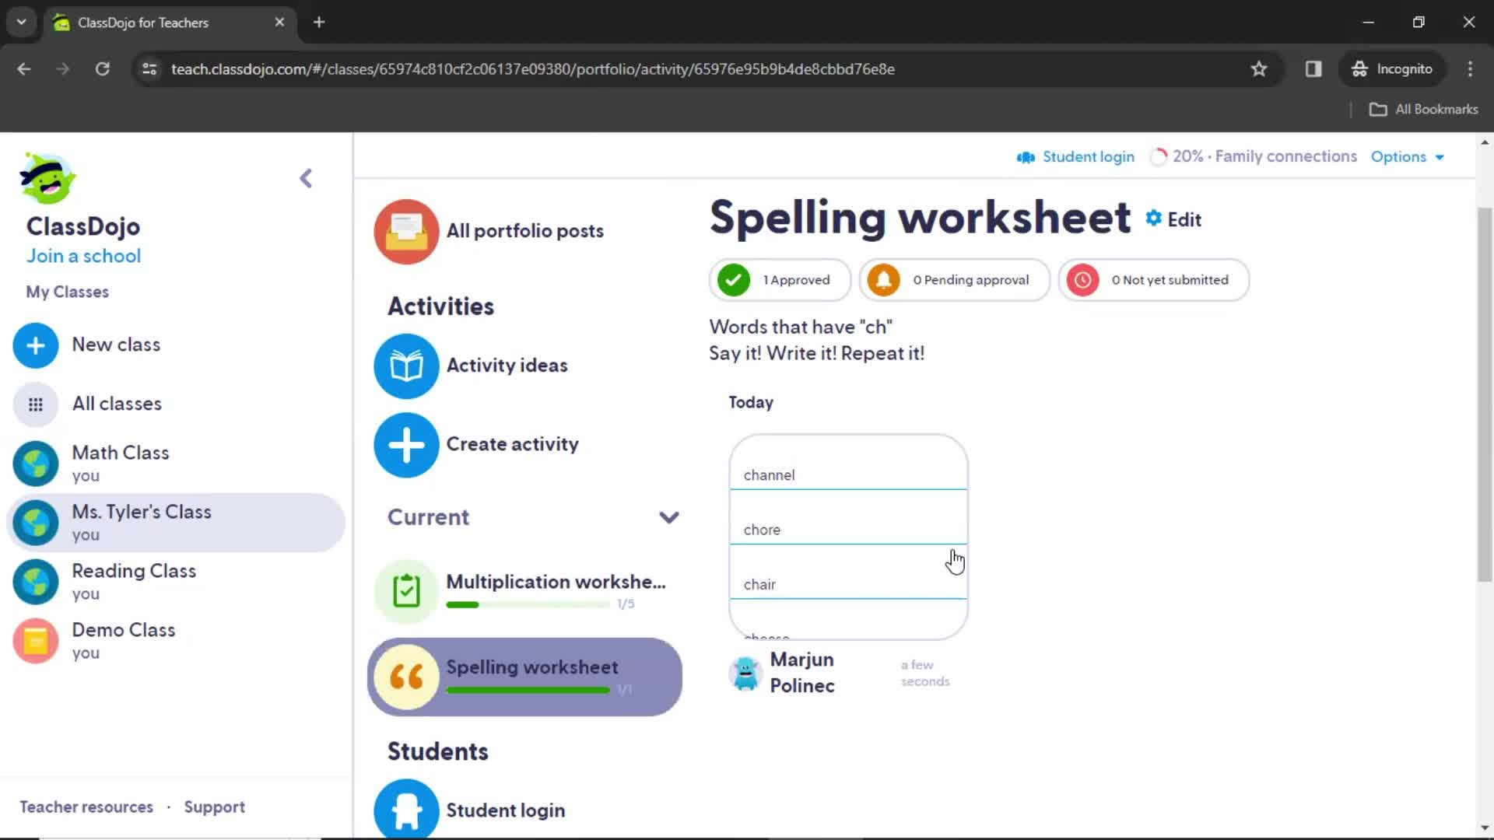Click the red Not yet submitted clock icon
The height and width of the screenshot is (840, 1494).
[x=1082, y=280]
